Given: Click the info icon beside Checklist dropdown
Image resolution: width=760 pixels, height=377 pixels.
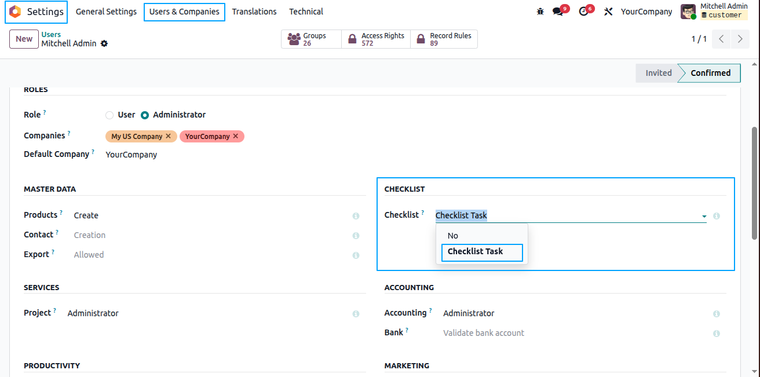Looking at the screenshot, I should coord(717,216).
